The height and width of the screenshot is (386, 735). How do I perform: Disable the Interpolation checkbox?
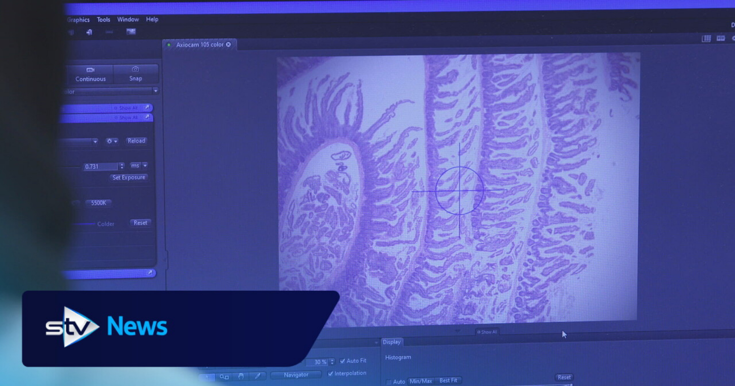coord(330,374)
